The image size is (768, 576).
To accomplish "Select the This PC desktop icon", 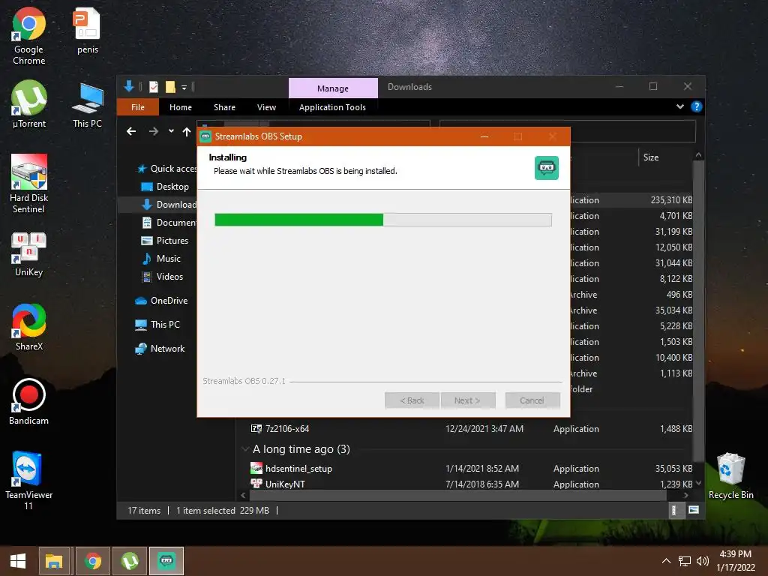I will 88,104.
